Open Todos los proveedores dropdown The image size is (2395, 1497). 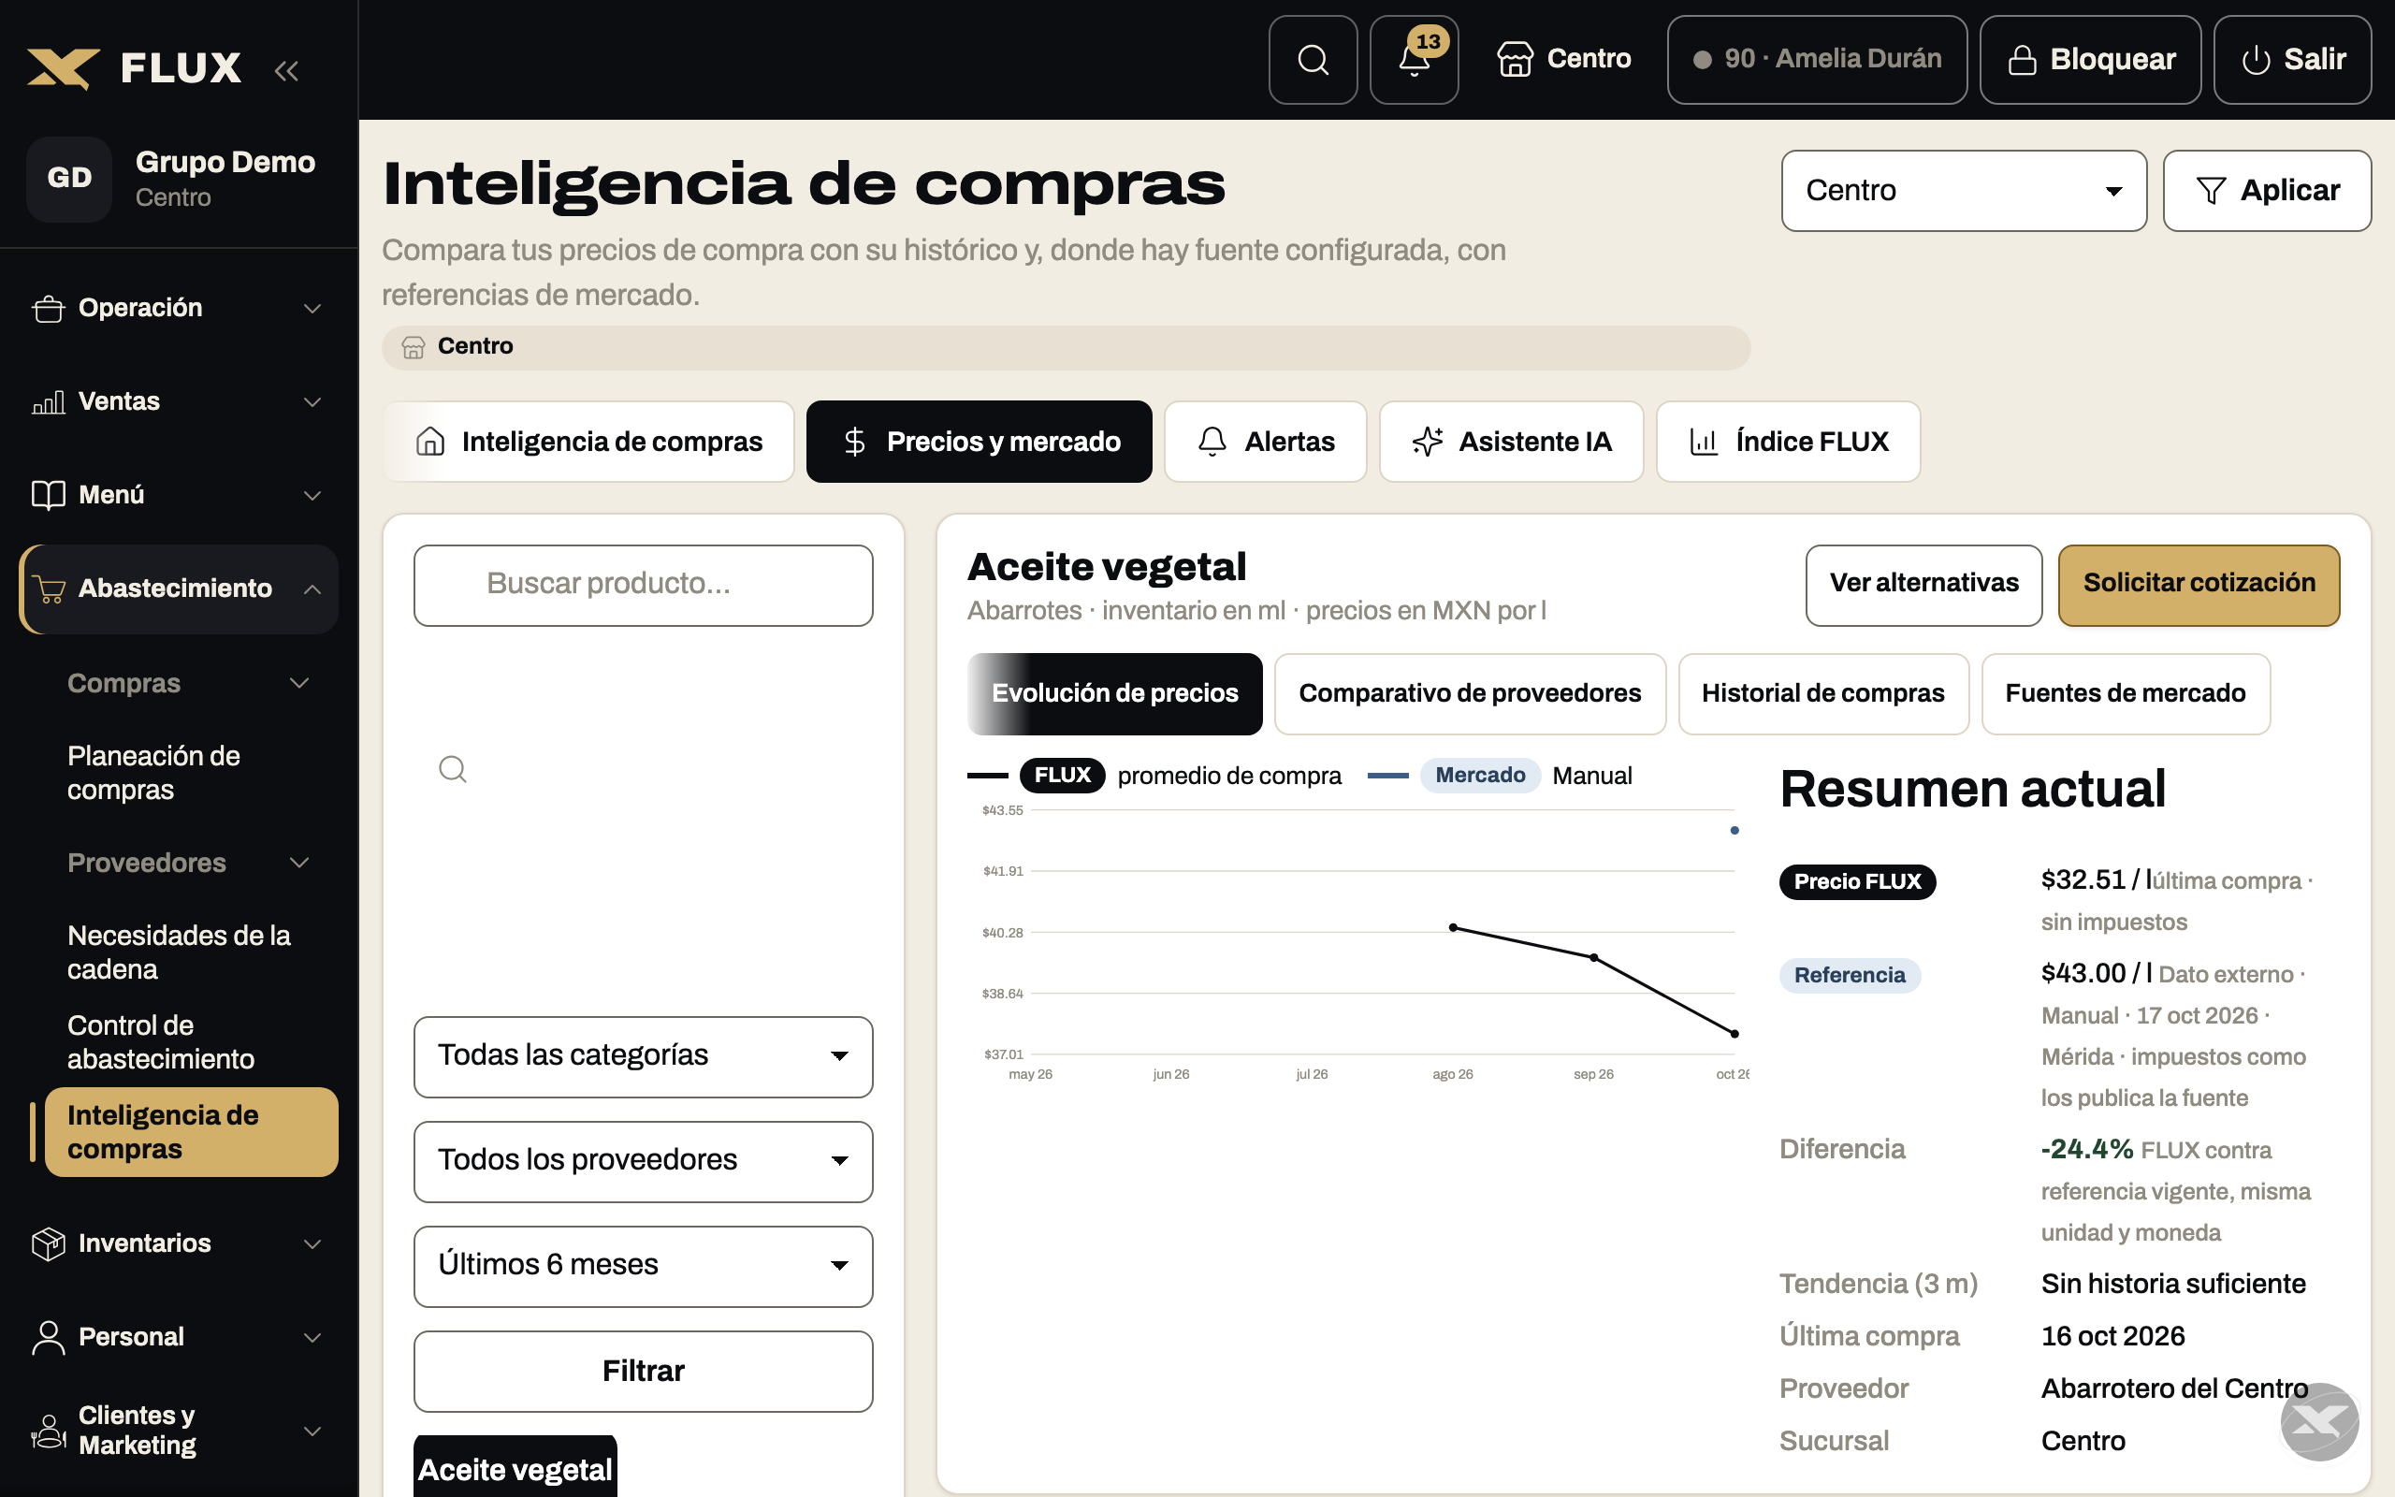point(644,1160)
